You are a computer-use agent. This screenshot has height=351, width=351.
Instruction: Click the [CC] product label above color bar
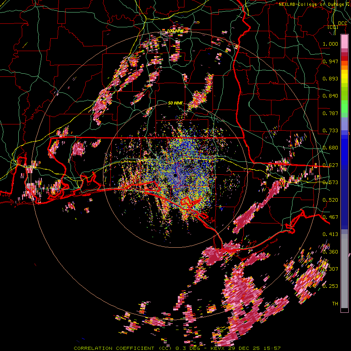tap(333, 27)
